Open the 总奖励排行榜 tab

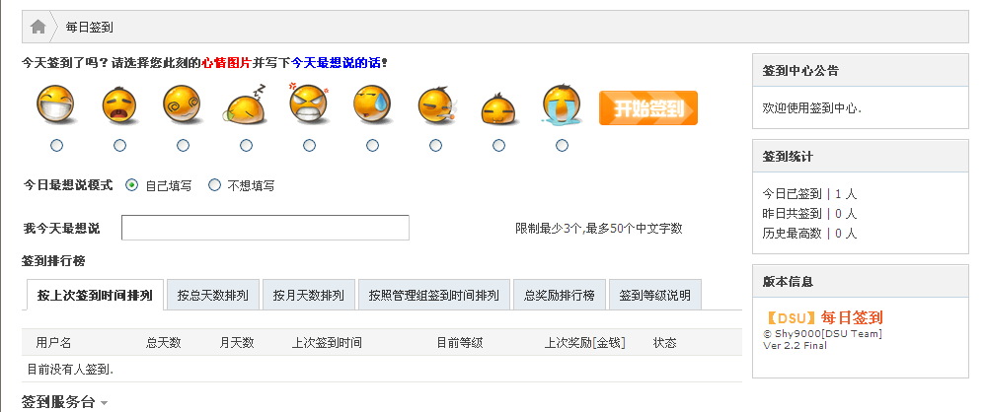559,295
